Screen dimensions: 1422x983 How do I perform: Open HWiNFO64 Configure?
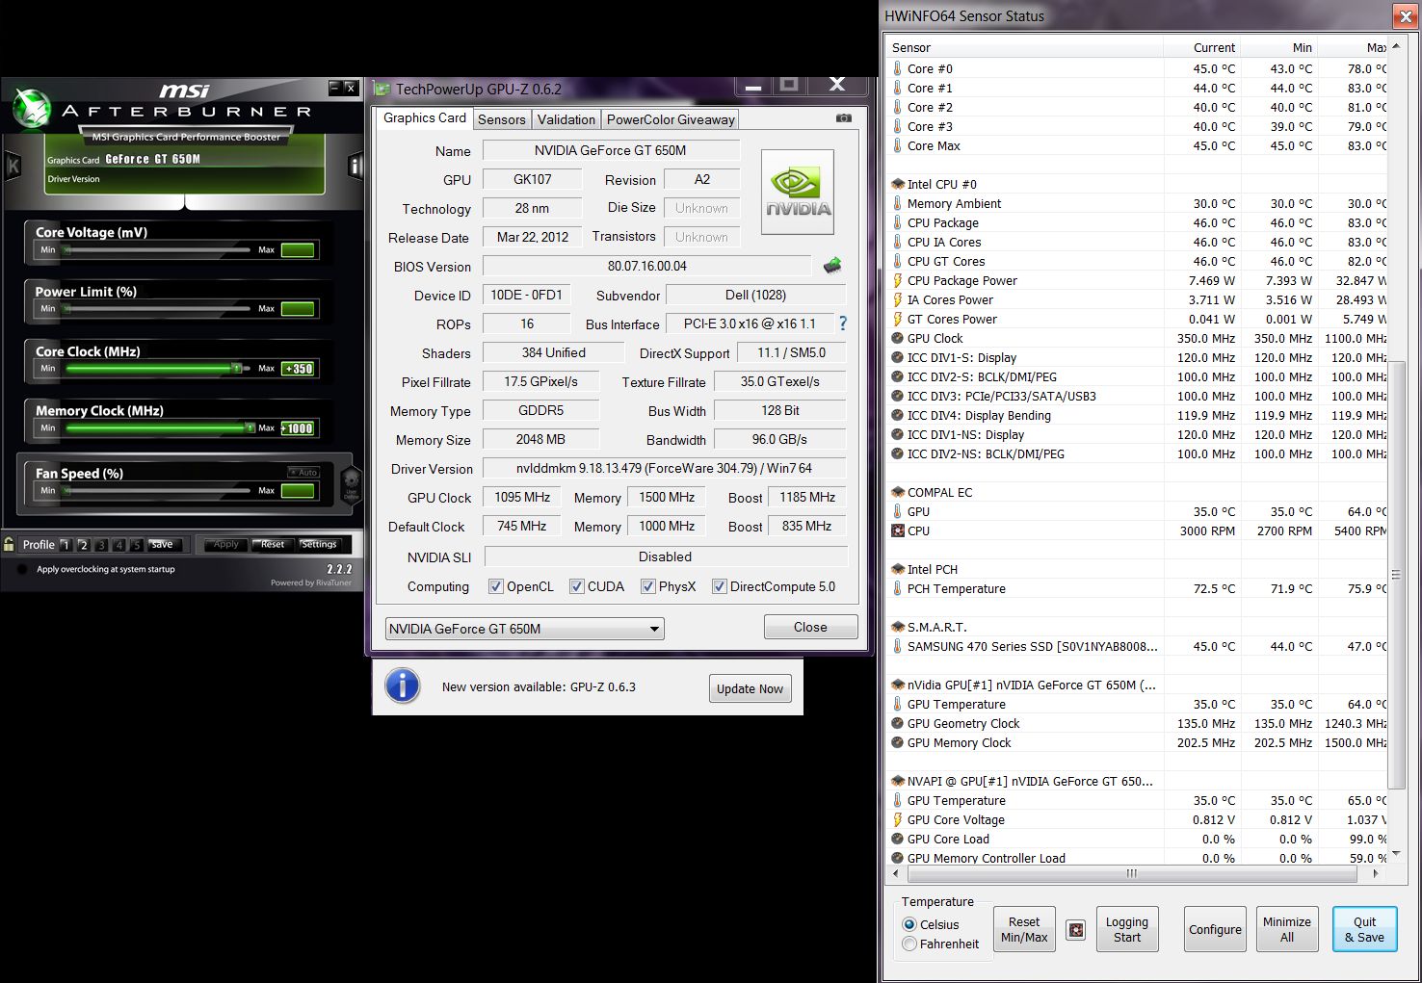(1215, 929)
